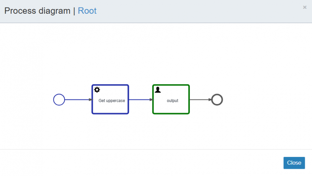Screen dimensions: 312x176
Task: Click the arrowhead entering Get uppercase task
Action: pyautogui.click(x=90, y=100)
